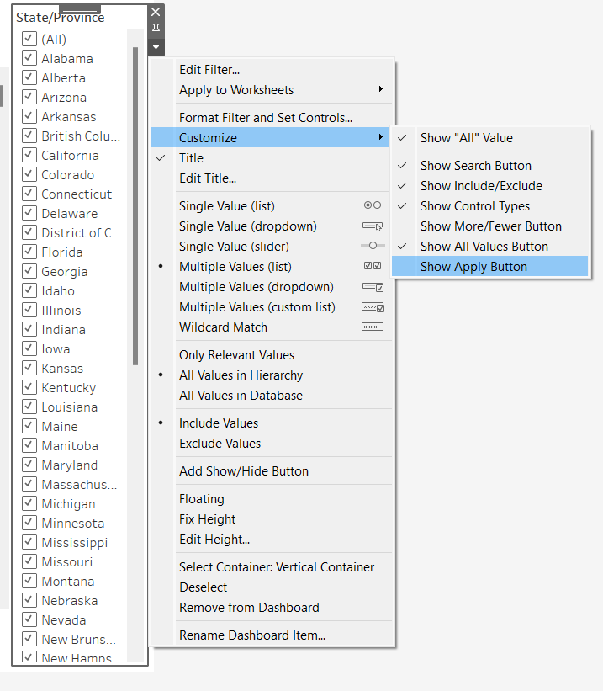The width and height of the screenshot is (603, 691).
Task: Click the State/Province list scrollbar
Action: pos(135,206)
